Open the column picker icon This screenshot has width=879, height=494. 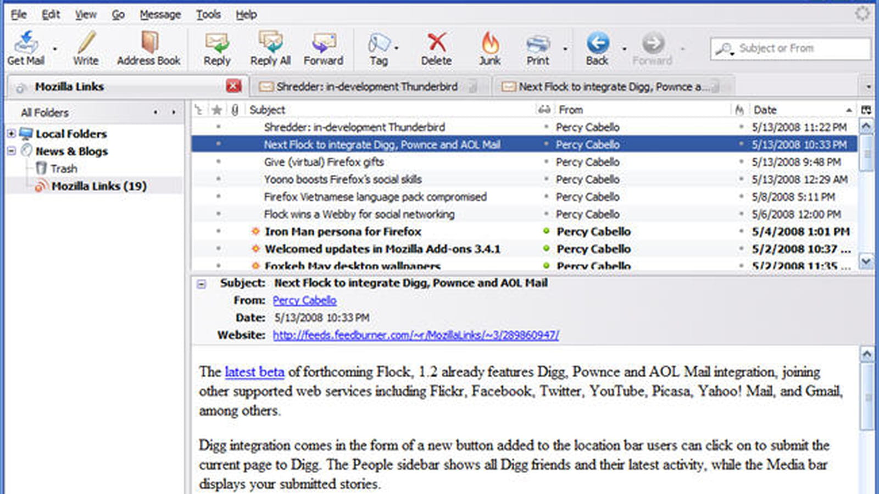click(x=866, y=110)
